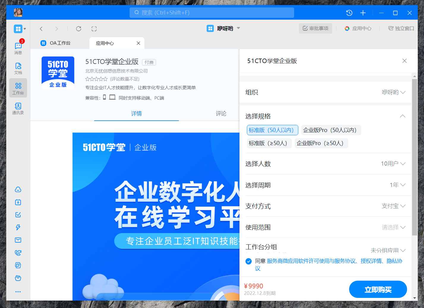Switch to the OA工作台 tab

click(x=56, y=43)
